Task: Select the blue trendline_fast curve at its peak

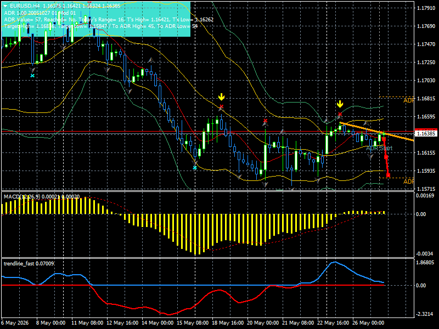Action: click(x=334, y=262)
